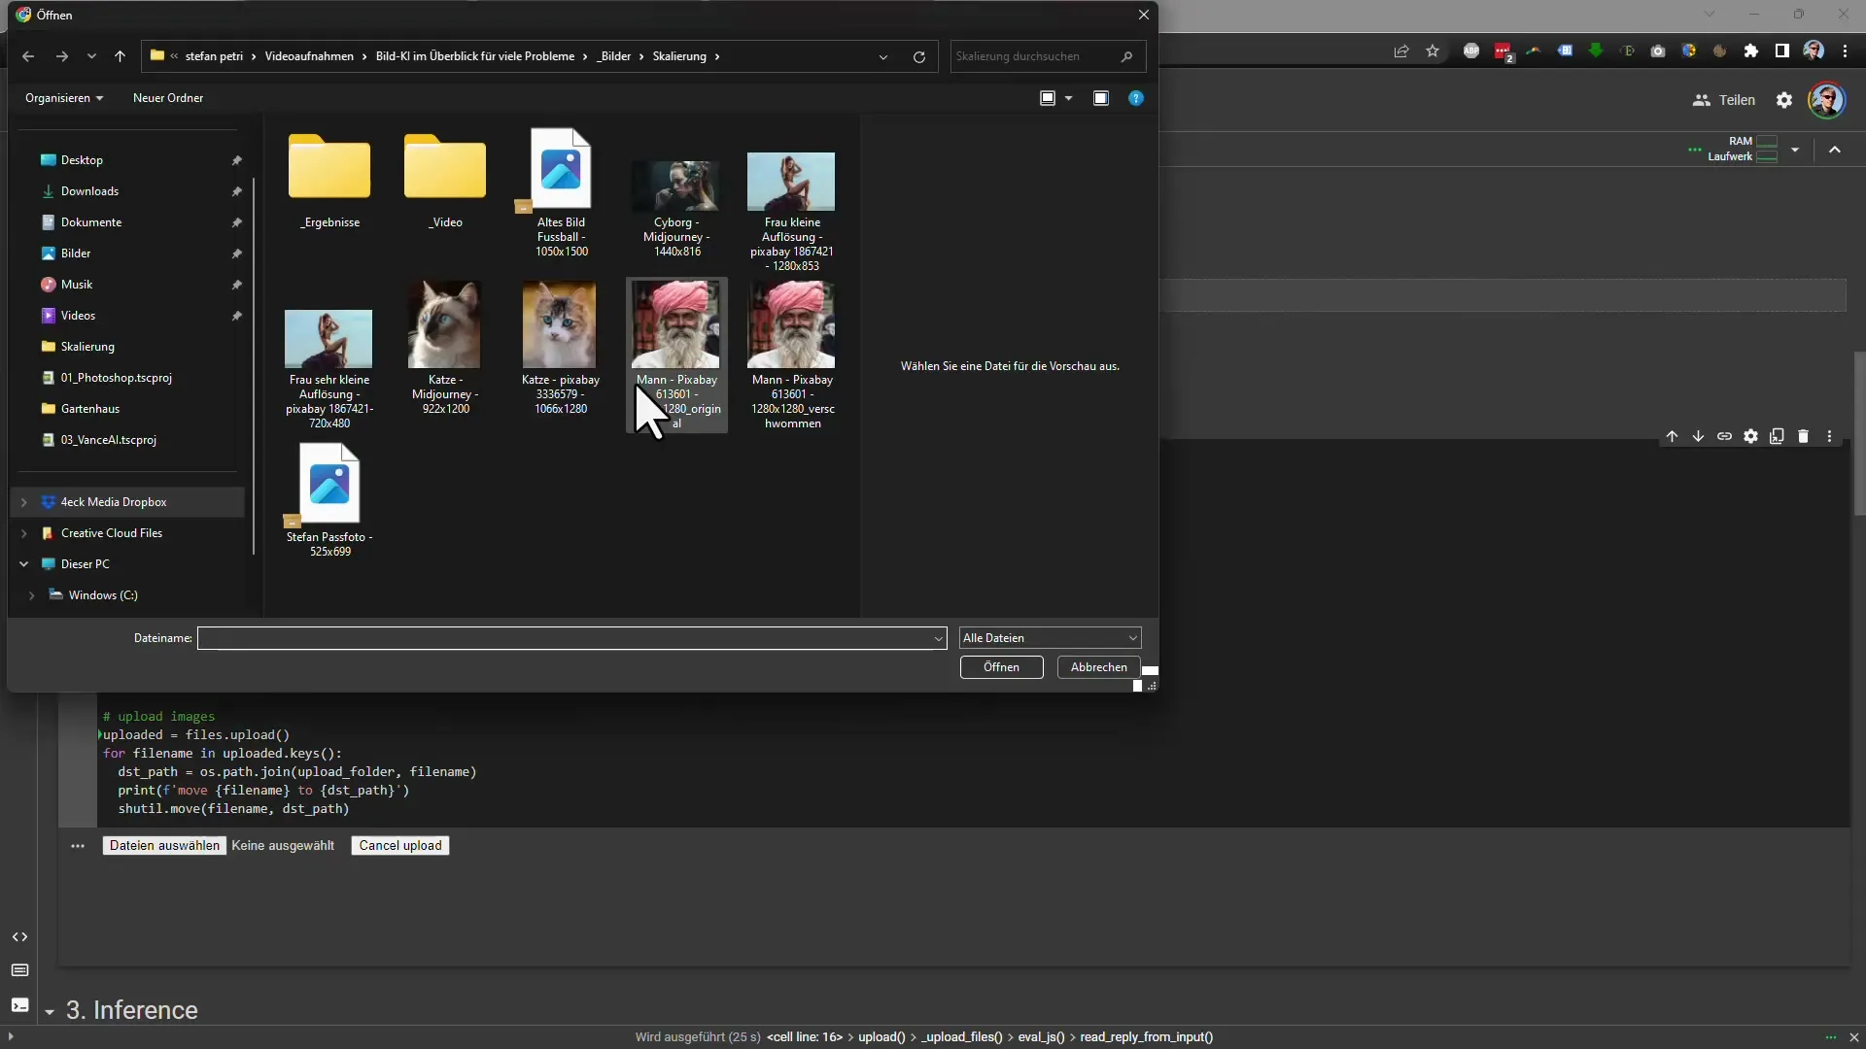Expand the 4eck Media Dropbox tree item
Screen dimensions: 1866x1049
point(23,501)
